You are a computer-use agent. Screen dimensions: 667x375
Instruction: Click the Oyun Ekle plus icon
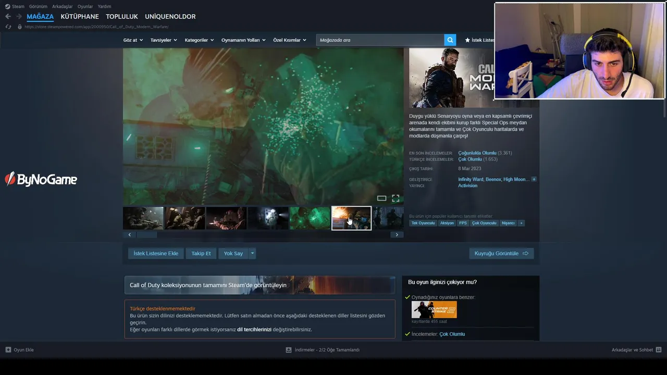pyautogui.click(x=8, y=349)
